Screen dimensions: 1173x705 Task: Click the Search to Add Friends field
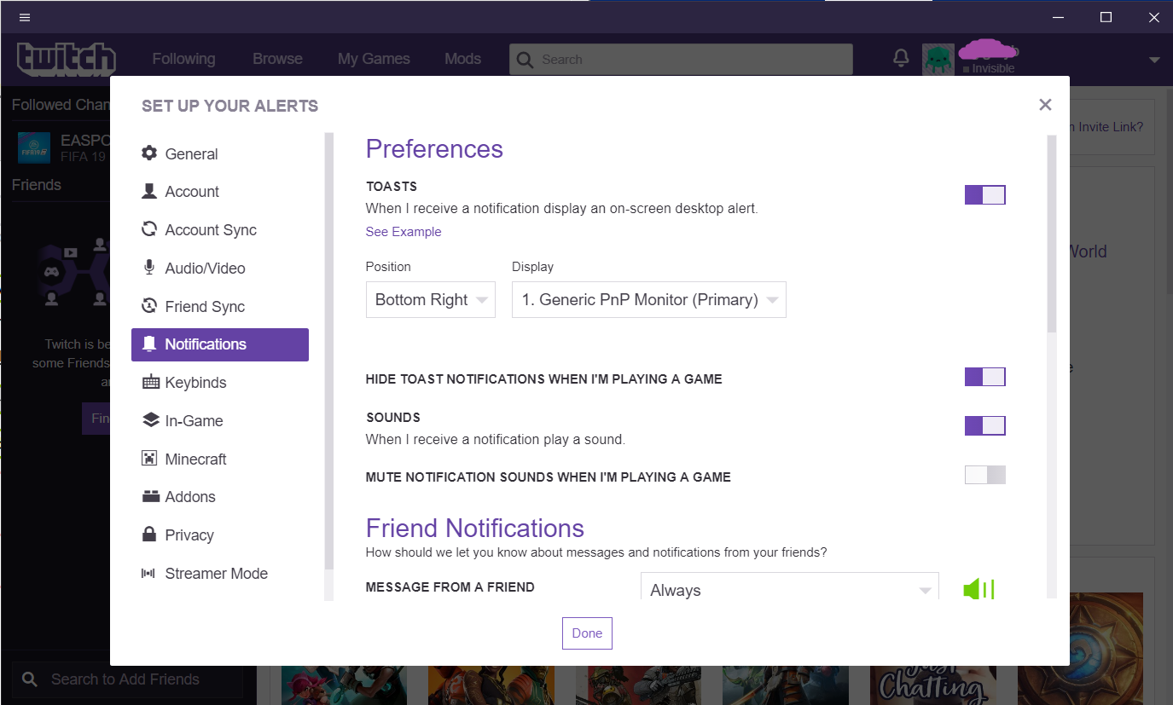point(128,679)
